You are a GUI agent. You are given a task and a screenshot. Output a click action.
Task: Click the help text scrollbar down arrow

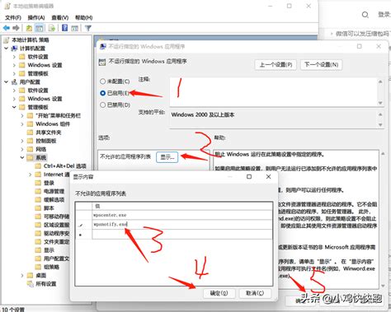tap(383, 286)
